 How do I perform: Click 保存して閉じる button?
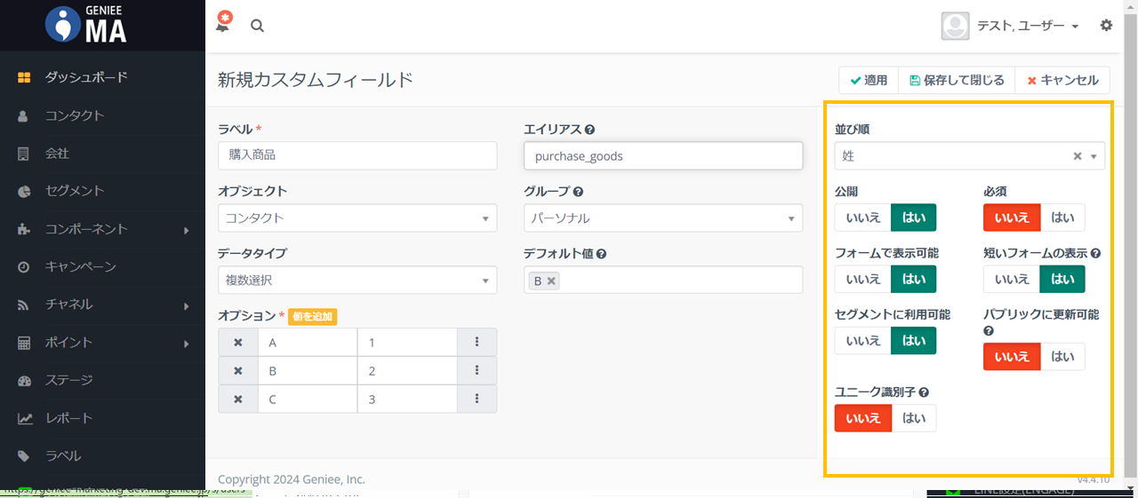(957, 80)
